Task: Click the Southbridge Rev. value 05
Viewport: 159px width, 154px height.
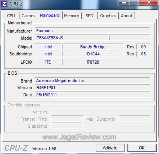Action: click(143, 54)
